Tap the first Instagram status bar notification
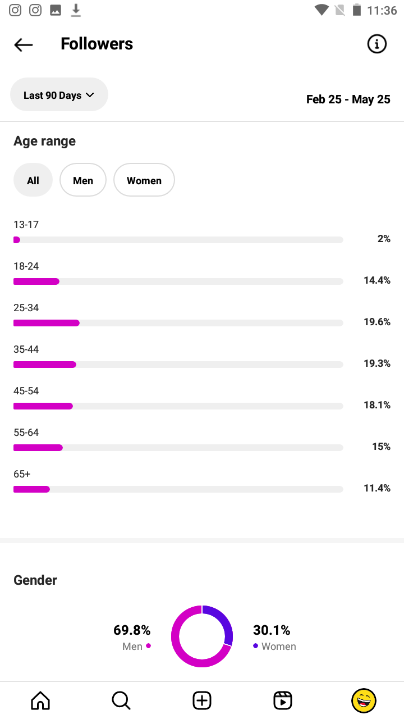The width and height of the screenshot is (404, 719). (x=15, y=10)
